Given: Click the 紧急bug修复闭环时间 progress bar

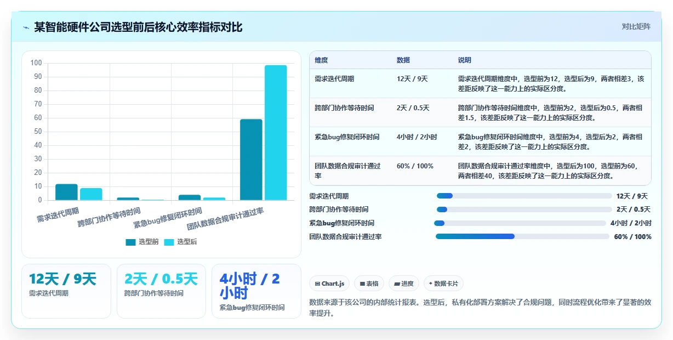Looking at the screenshot, I should point(520,223).
